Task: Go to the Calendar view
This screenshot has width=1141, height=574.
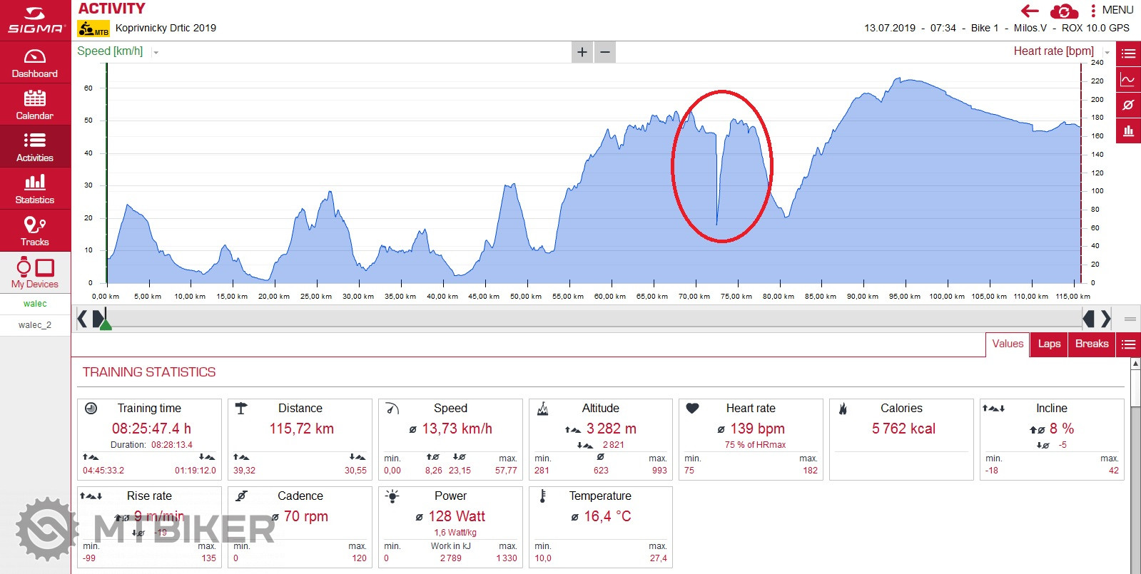Action: click(x=35, y=105)
